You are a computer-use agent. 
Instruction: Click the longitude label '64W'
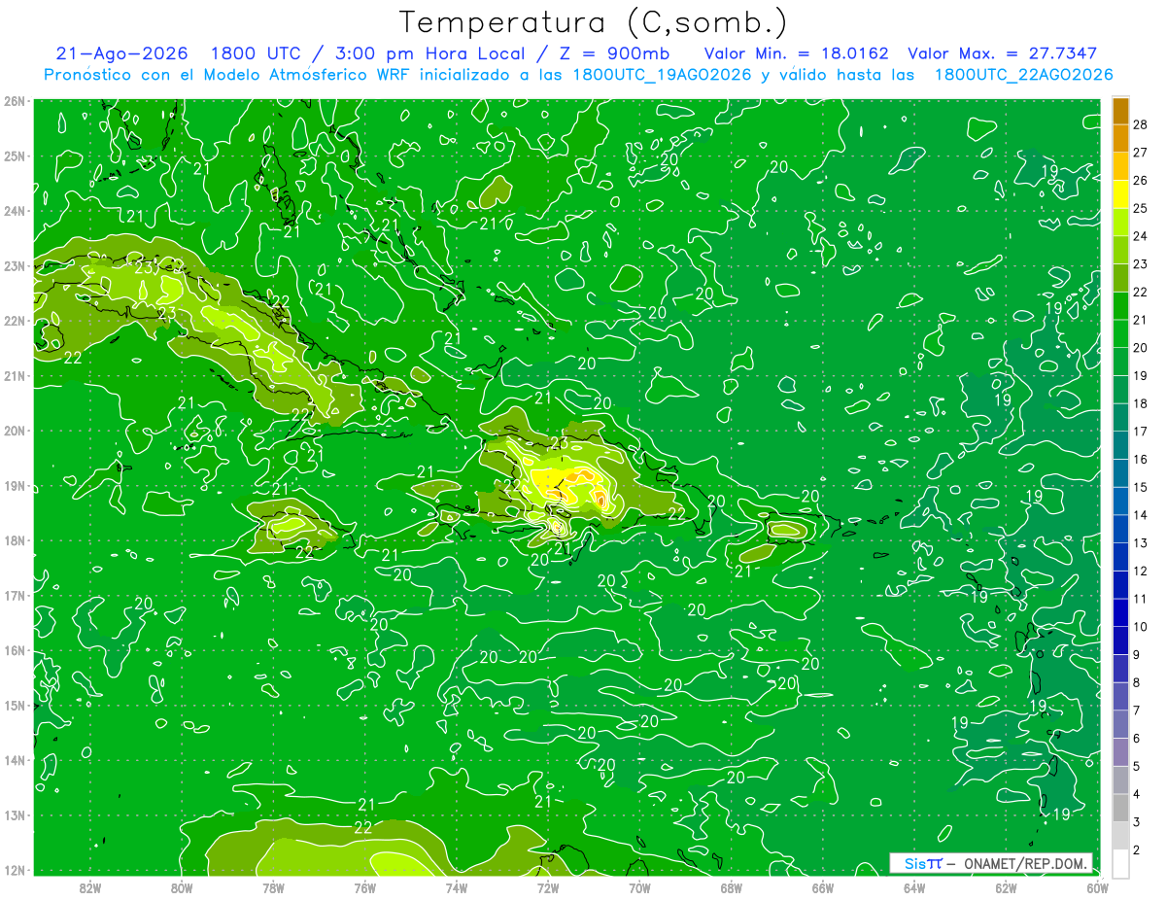[x=914, y=886]
